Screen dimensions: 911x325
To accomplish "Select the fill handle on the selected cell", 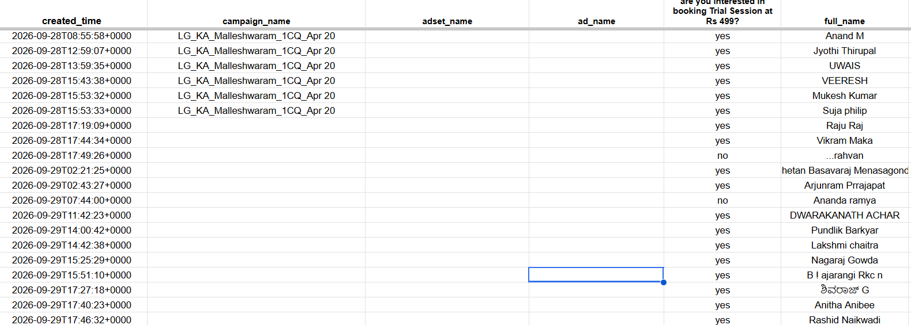I will coord(664,282).
